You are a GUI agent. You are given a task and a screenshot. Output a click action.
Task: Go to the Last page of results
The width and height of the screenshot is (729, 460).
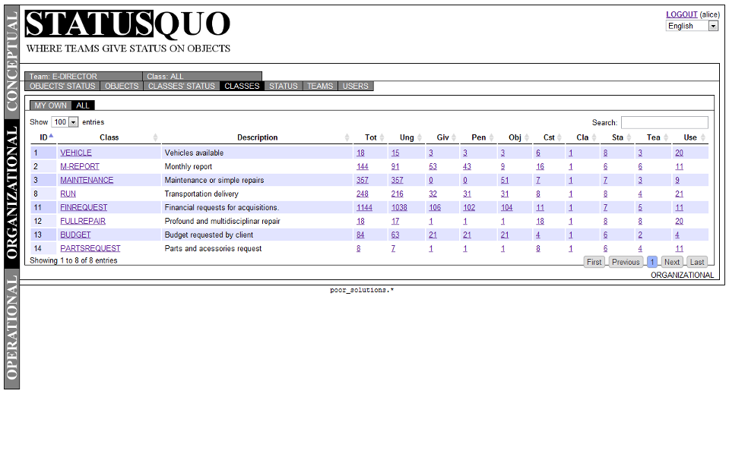696,261
